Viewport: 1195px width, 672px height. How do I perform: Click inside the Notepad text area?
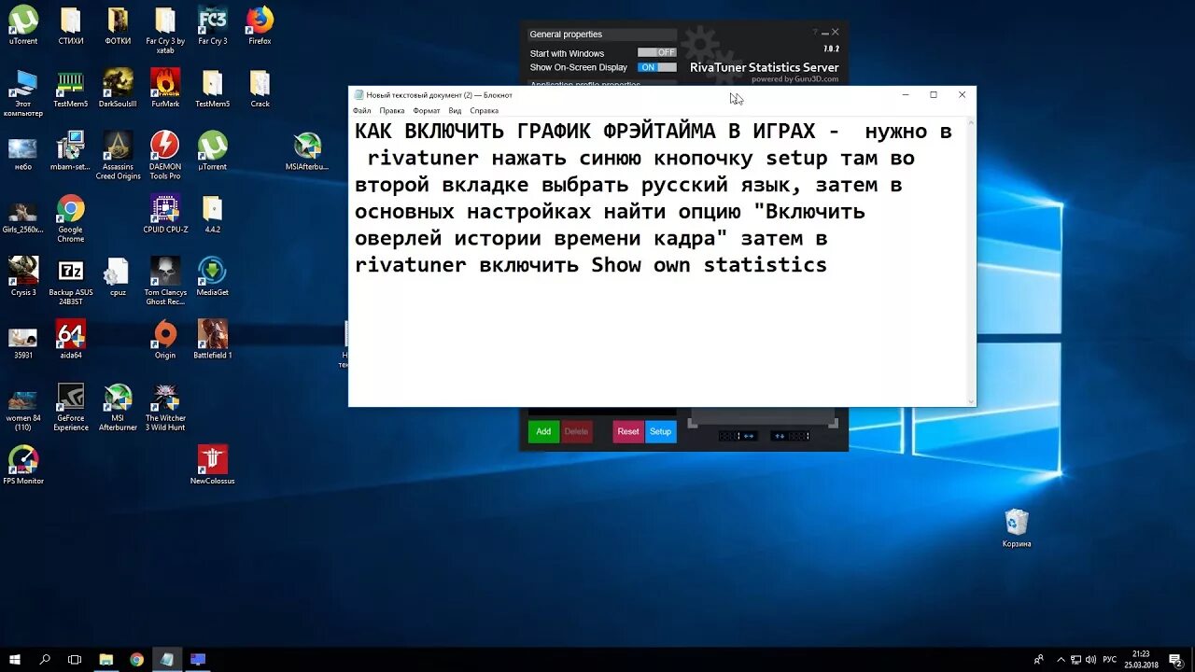click(657, 261)
